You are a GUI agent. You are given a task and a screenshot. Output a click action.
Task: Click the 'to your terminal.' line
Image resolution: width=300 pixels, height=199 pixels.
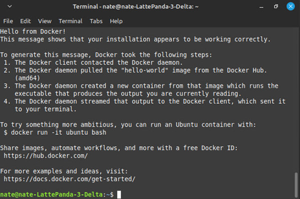45,109
